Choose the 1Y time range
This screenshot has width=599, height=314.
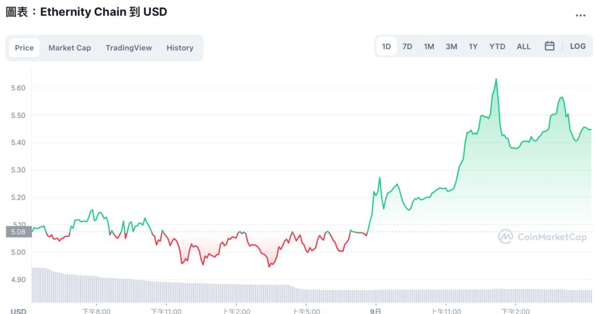pyautogui.click(x=473, y=46)
